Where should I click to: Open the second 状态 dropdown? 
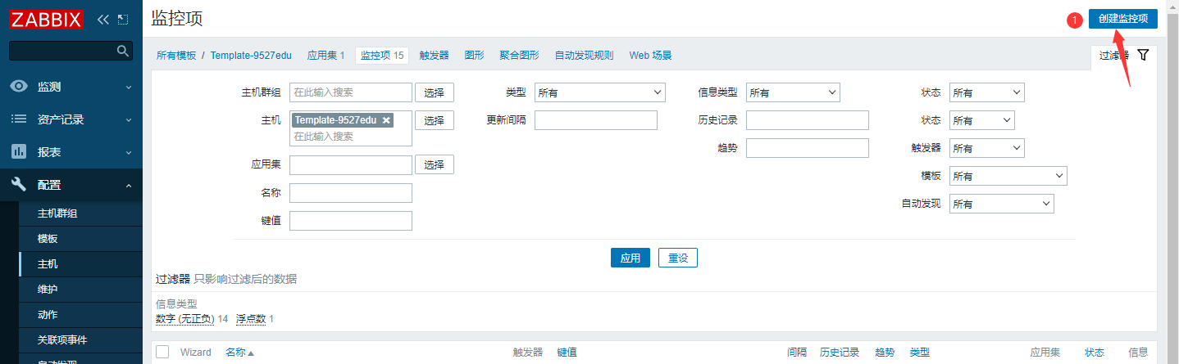pos(982,120)
